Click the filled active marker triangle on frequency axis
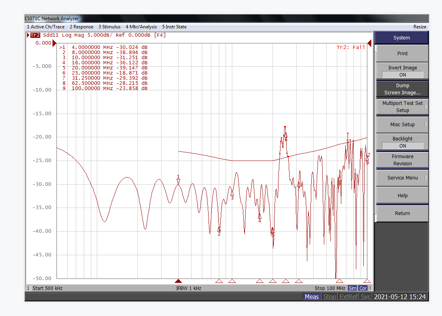Screen dimensions: 442x316 178,281
